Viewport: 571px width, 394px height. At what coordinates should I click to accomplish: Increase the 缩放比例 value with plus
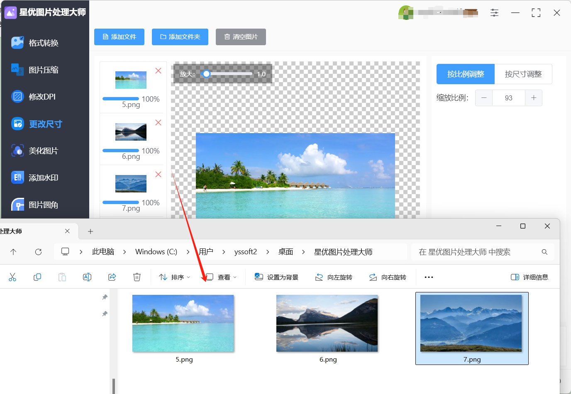point(534,98)
